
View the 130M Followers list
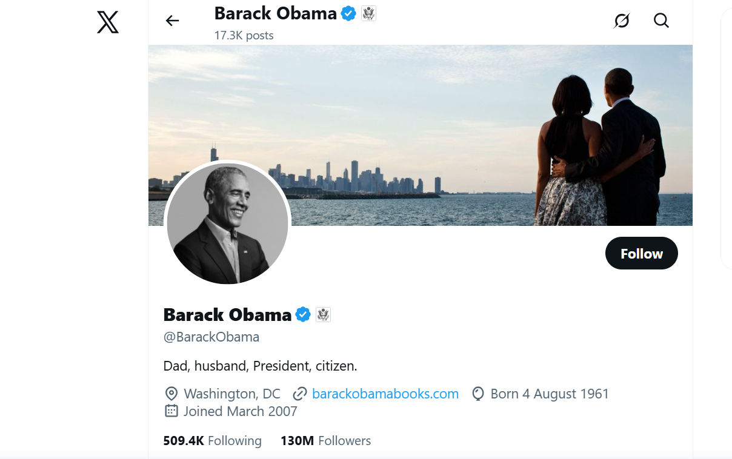click(x=325, y=440)
